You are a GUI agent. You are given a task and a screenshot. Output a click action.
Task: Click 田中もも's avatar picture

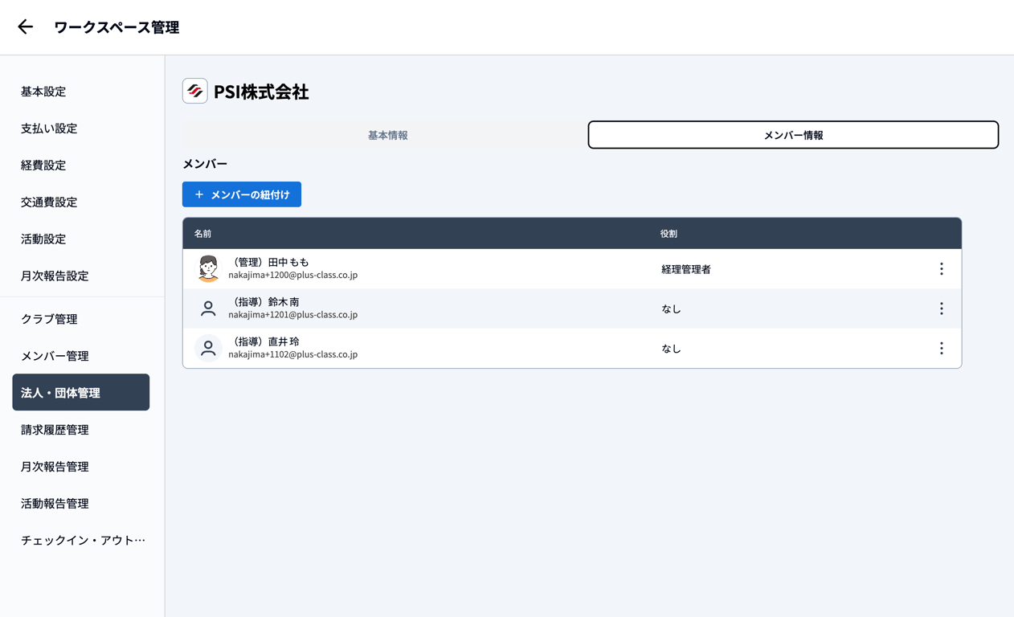point(208,268)
